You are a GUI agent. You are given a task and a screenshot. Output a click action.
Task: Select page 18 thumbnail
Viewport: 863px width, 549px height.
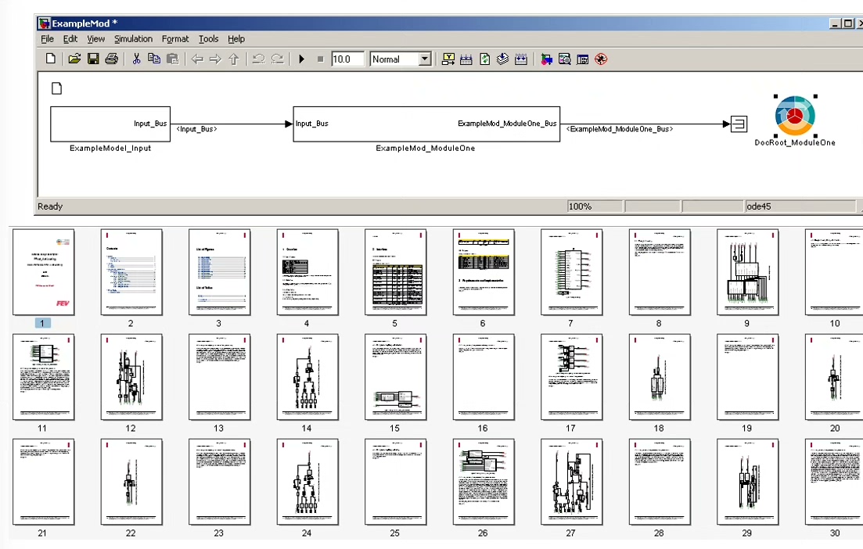tap(660, 377)
